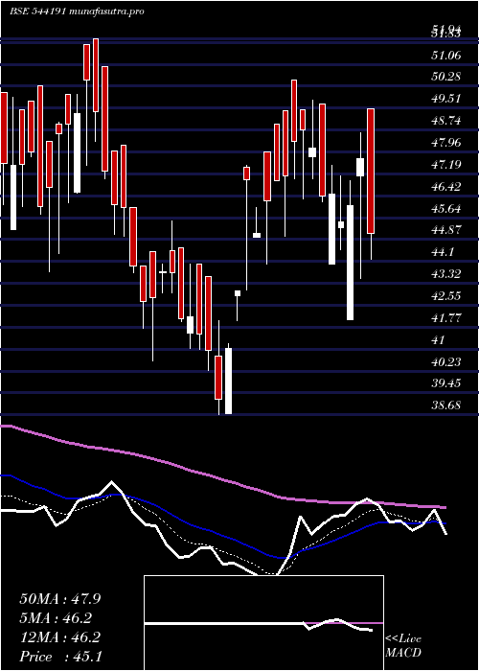Click the last red candlestick on the right

(x=371, y=172)
